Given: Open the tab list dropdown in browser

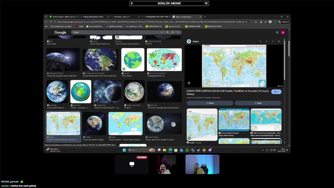Looking at the screenshot, I should coord(46,17).
